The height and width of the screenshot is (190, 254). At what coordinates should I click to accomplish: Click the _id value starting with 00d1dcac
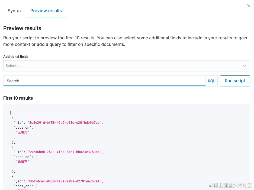pyautogui.click(x=64, y=181)
